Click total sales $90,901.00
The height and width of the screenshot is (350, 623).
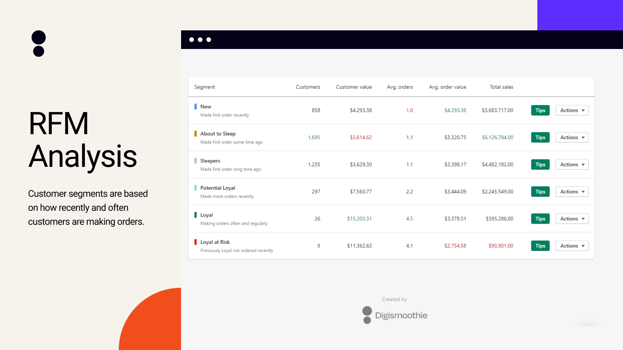pyautogui.click(x=501, y=246)
